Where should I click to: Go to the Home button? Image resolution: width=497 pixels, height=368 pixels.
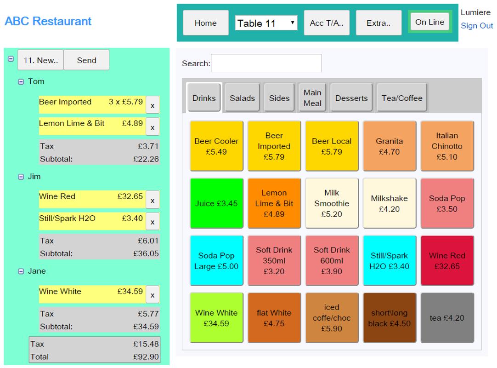206,23
